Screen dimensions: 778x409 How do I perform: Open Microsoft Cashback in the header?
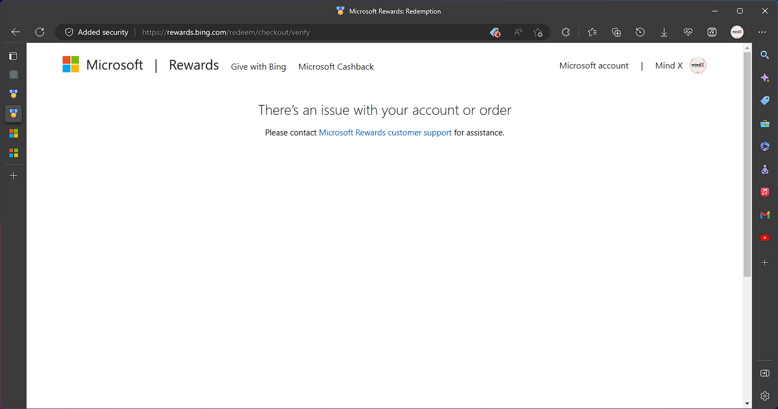tap(336, 66)
